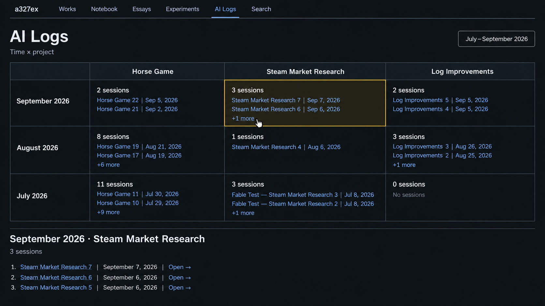
Task: Click Steam Market Research 5 in detail list
Action: (x=56, y=287)
